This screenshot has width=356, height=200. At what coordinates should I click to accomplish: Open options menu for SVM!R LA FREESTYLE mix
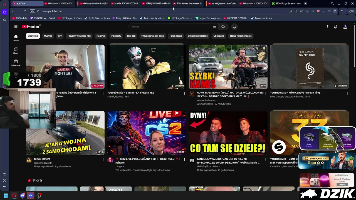click(x=184, y=93)
